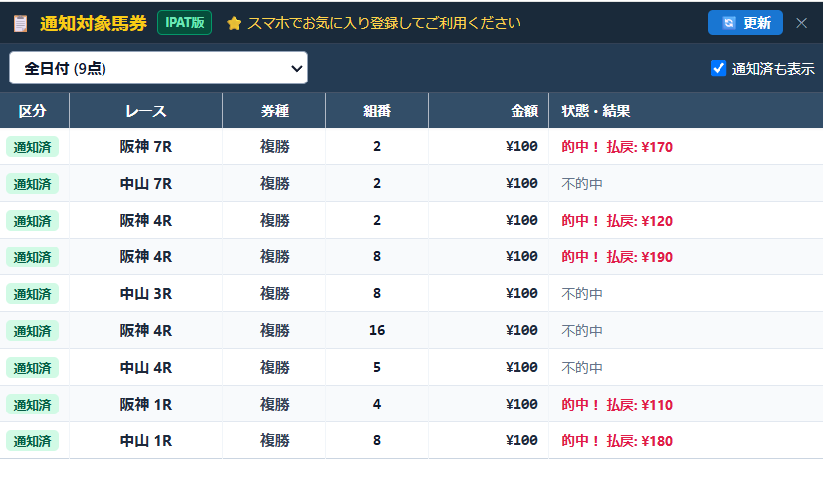Click 複勝 in the 中山 1R row
Screen dimensions: 823x494
(x=275, y=441)
